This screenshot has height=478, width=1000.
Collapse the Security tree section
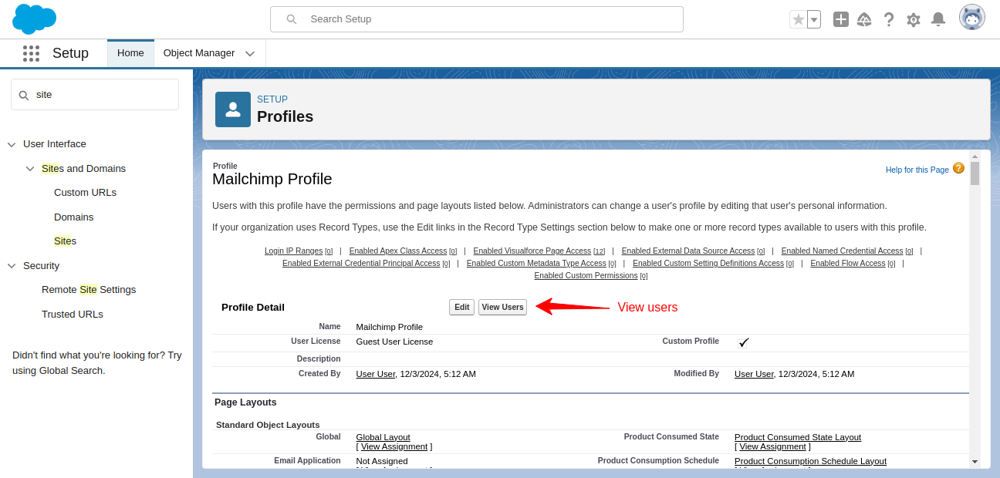click(x=11, y=265)
